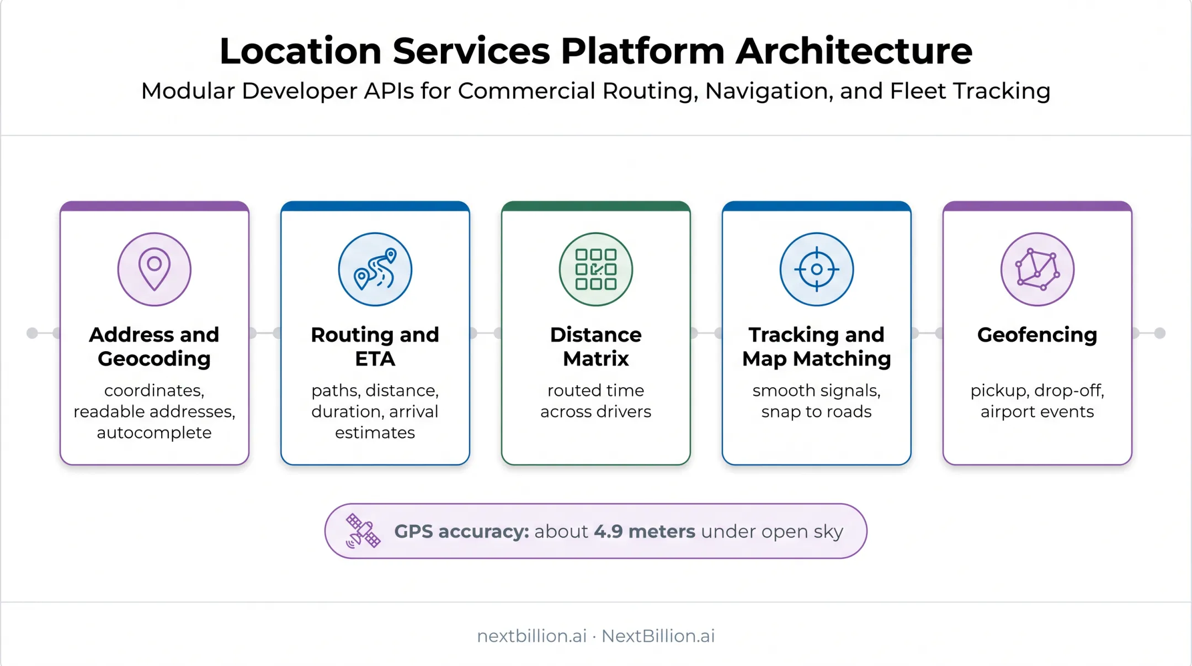1192x666 pixels.
Task: Click the crosshair icon for Tracking and Map Matching
Action: pos(817,269)
